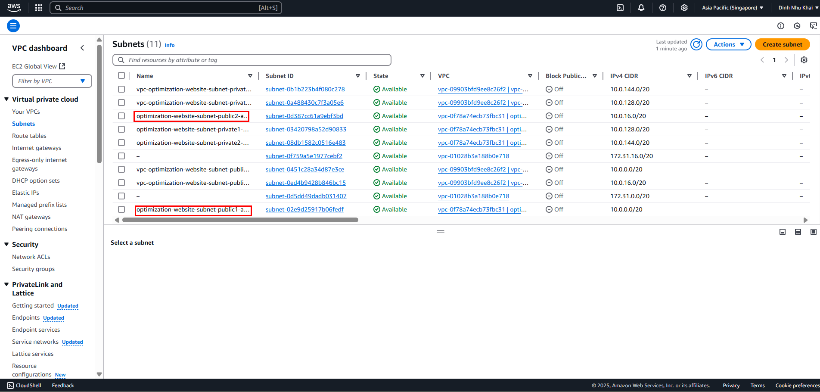This screenshot has width=820, height=392.
Task: Sort by the State column
Action: point(422,76)
